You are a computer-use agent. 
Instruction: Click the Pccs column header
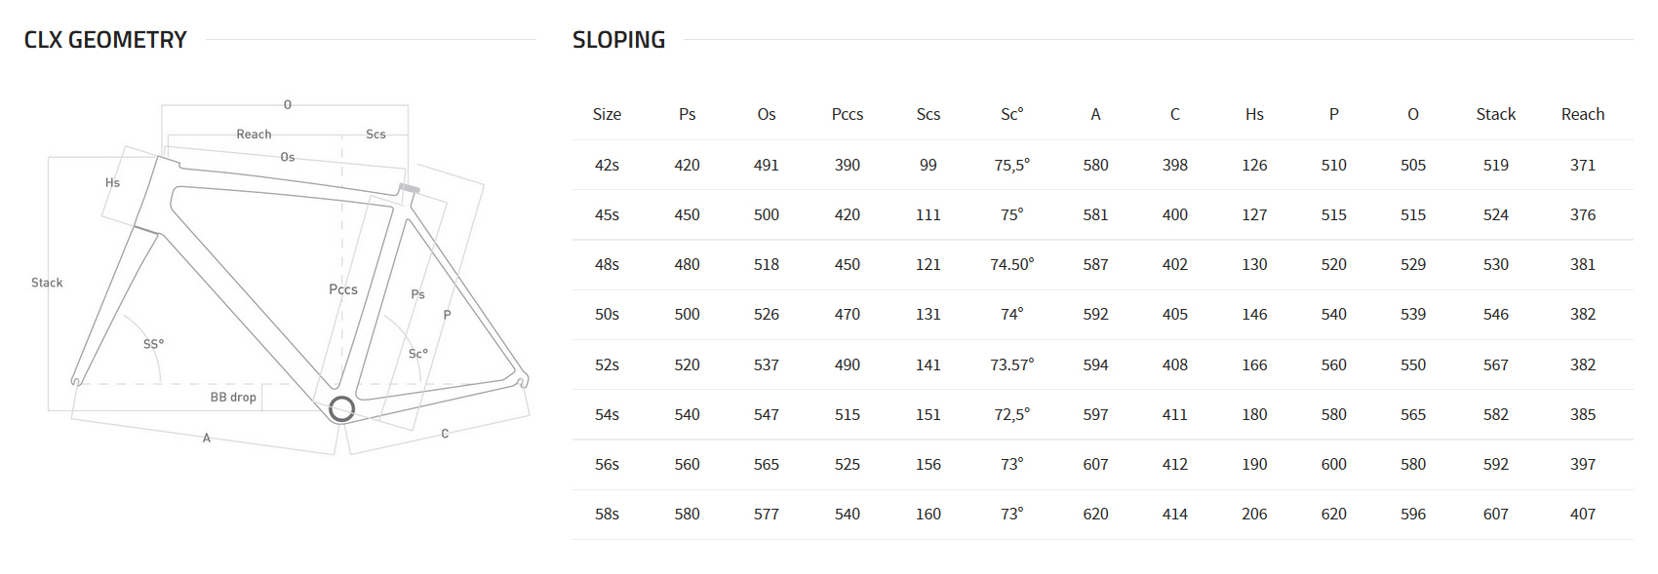[847, 114]
